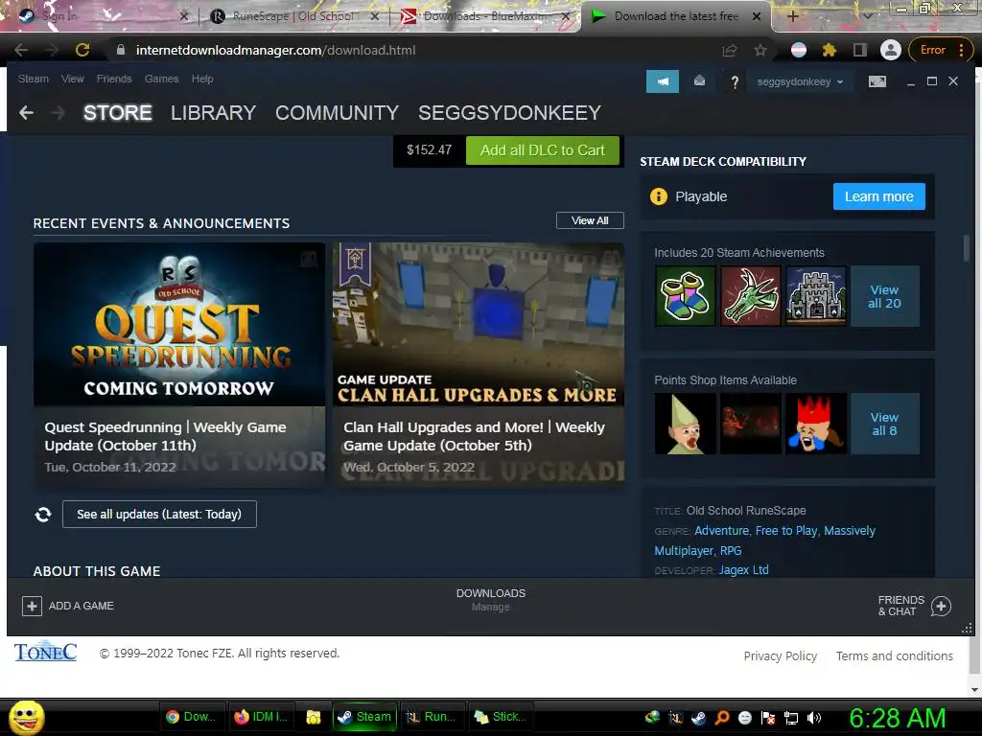Open the Help menu in Steam
Image resolution: width=982 pixels, height=736 pixels.
pos(202,79)
